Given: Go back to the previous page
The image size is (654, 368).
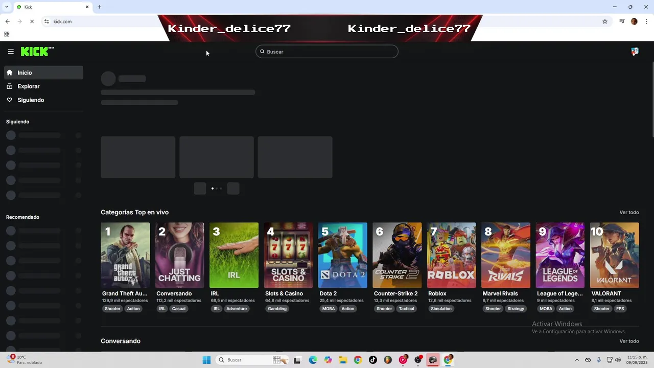Looking at the screenshot, I should [7, 21].
